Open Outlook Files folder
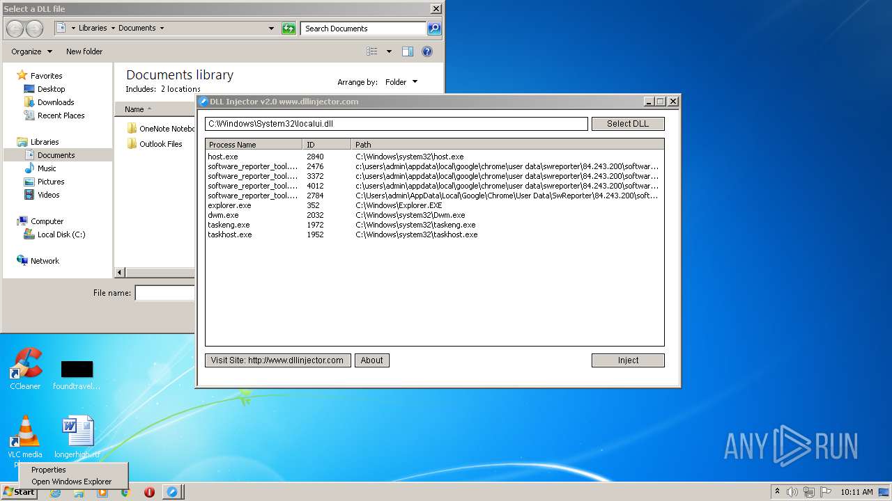The height and width of the screenshot is (501, 892). click(x=155, y=144)
